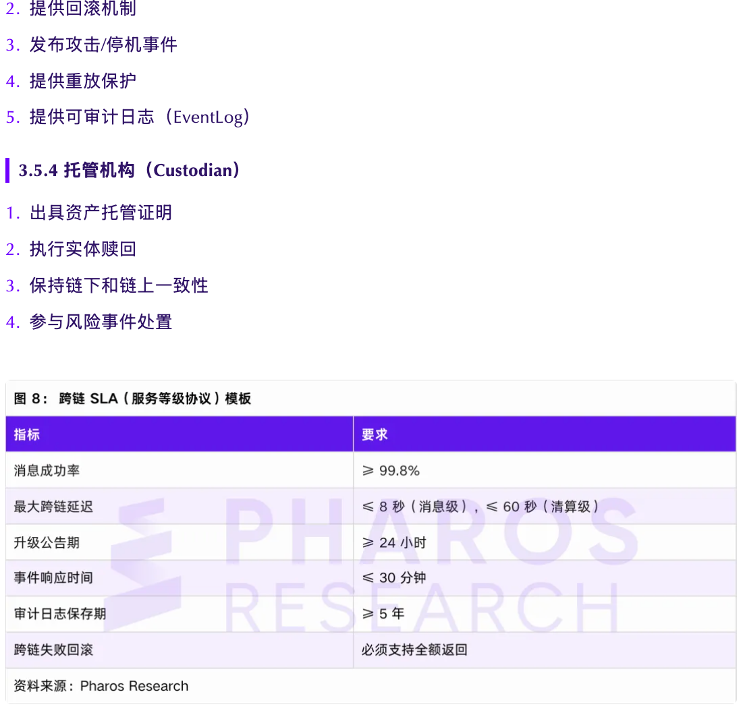745x715 pixels.
Task: Click the 要求 column header
Action: tap(371, 434)
